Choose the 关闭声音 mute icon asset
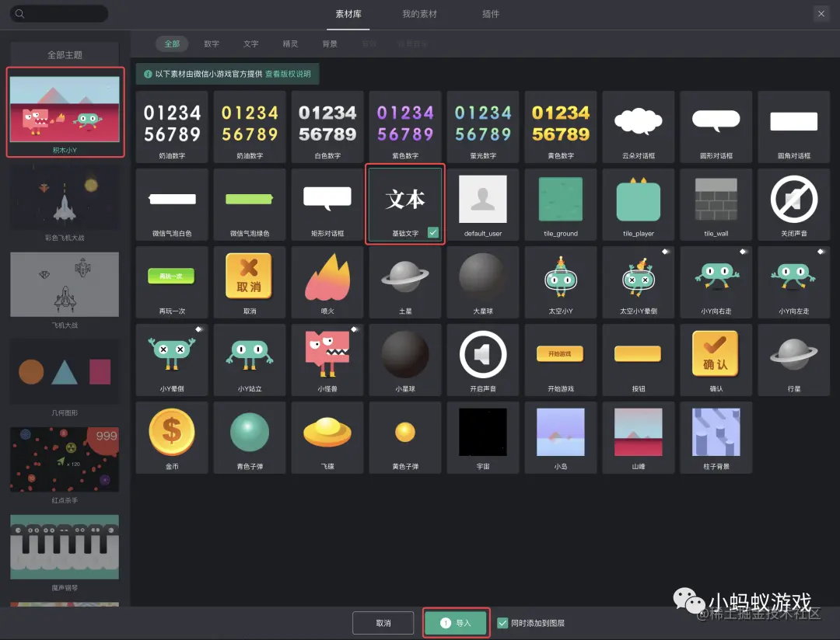The width and height of the screenshot is (840, 640). (793, 204)
